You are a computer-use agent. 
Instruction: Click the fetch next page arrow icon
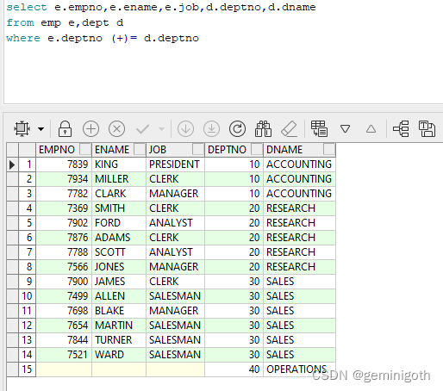185,128
